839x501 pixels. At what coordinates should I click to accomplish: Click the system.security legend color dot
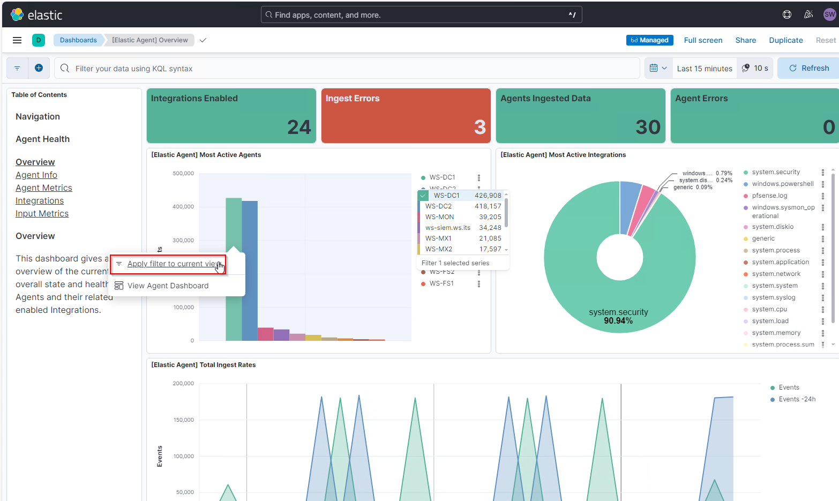coord(746,173)
